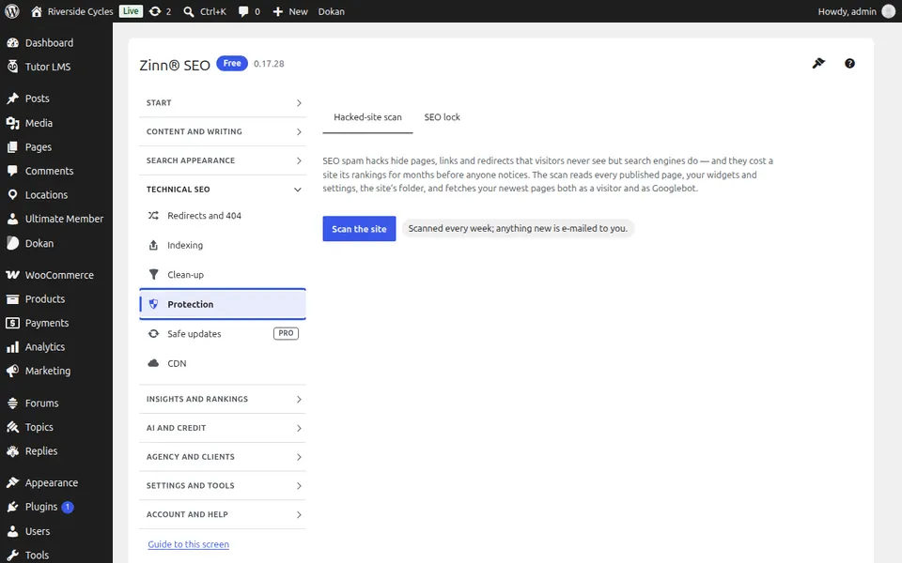Open the New menu in admin bar

tap(290, 11)
